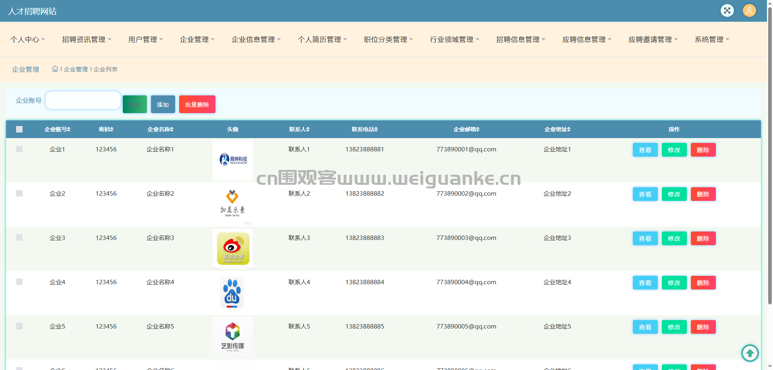Expand 个人中心 menu
The width and height of the screenshot is (773, 370).
[x=28, y=39]
